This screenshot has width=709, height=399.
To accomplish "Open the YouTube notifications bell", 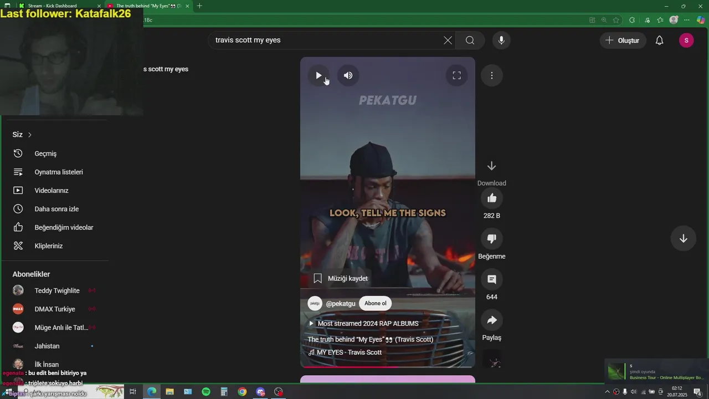I will 659,40.
